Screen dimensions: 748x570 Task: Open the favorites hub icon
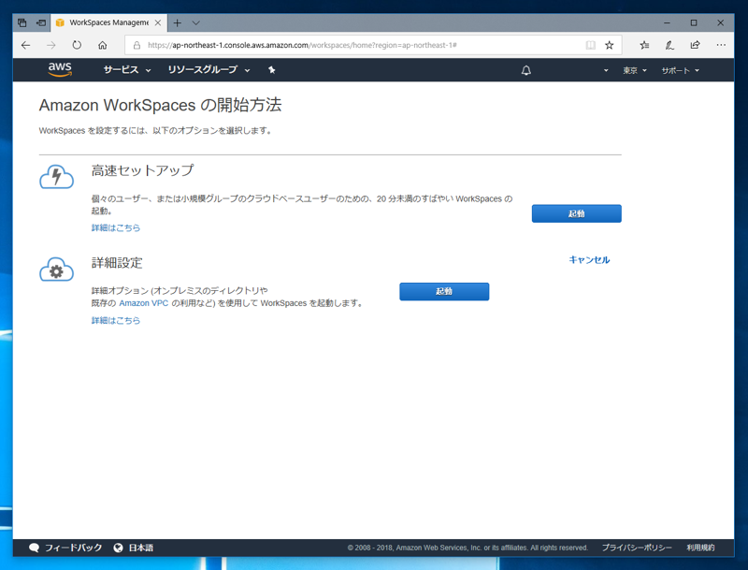[x=644, y=45]
